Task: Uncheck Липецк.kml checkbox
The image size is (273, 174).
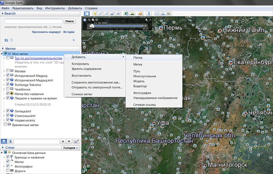Action: coord(8,110)
